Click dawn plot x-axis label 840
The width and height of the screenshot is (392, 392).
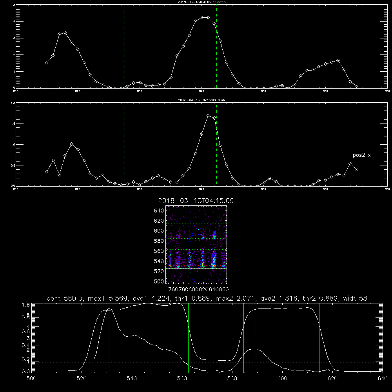pos(201,91)
